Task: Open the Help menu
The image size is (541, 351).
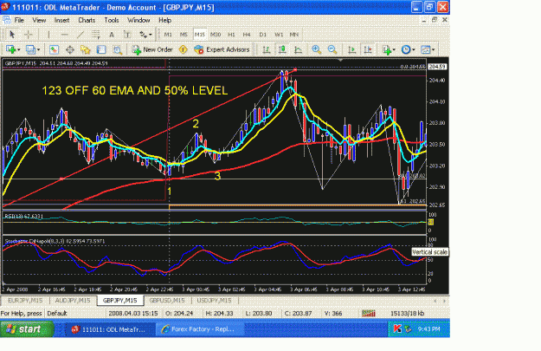Action: pos(165,20)
